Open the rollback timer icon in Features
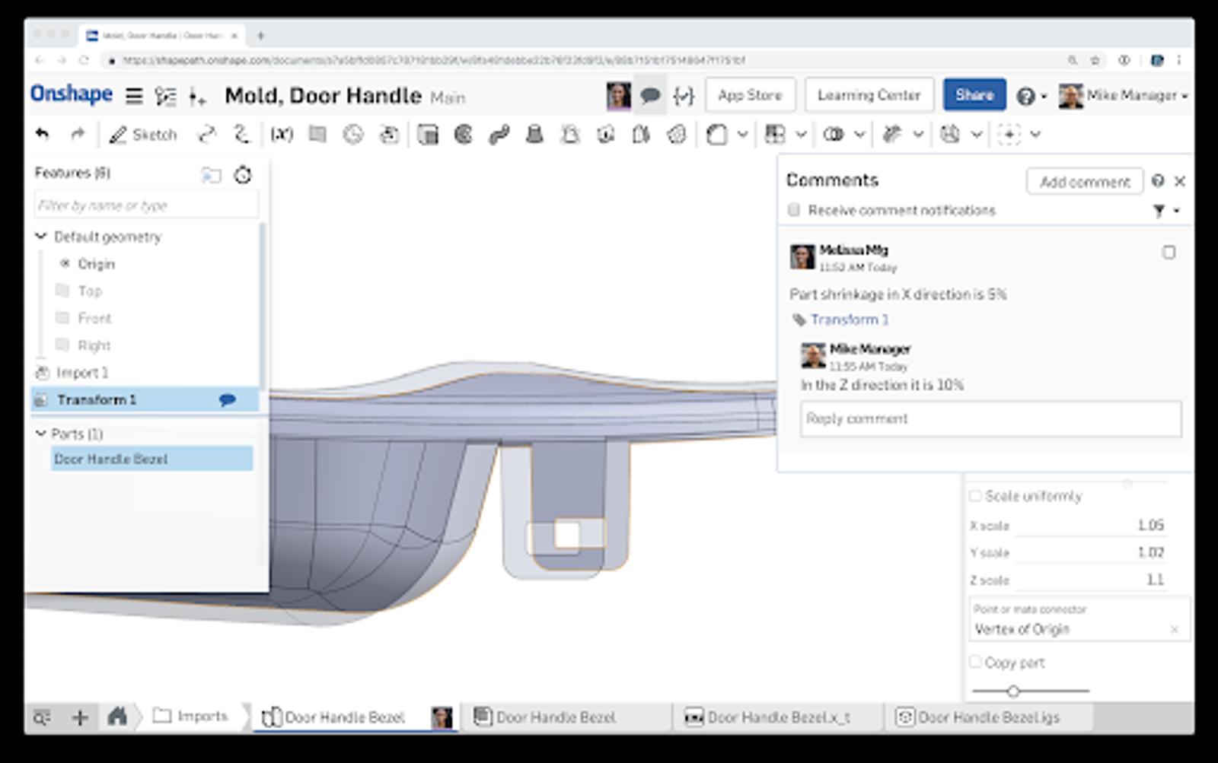Screen dimensions: 1218x763 [243, 175]
